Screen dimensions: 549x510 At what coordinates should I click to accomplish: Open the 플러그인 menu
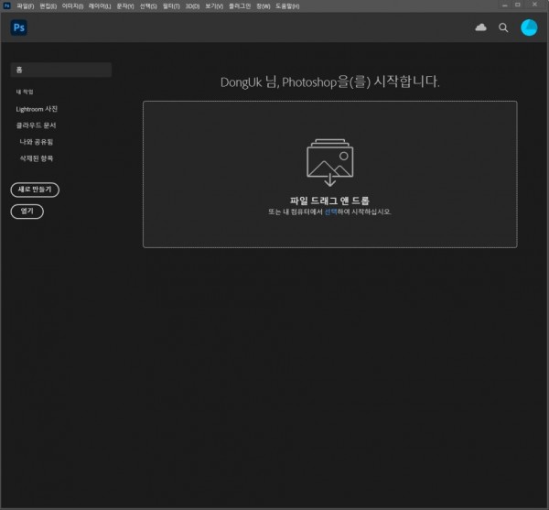(240, 6)
